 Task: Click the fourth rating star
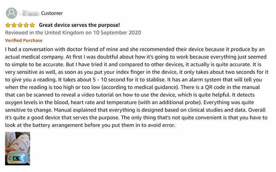pyautogui.click(x=26, y=25)
